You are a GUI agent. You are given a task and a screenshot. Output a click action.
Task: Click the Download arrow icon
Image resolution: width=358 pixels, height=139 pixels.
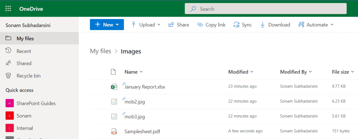point(263,25)
